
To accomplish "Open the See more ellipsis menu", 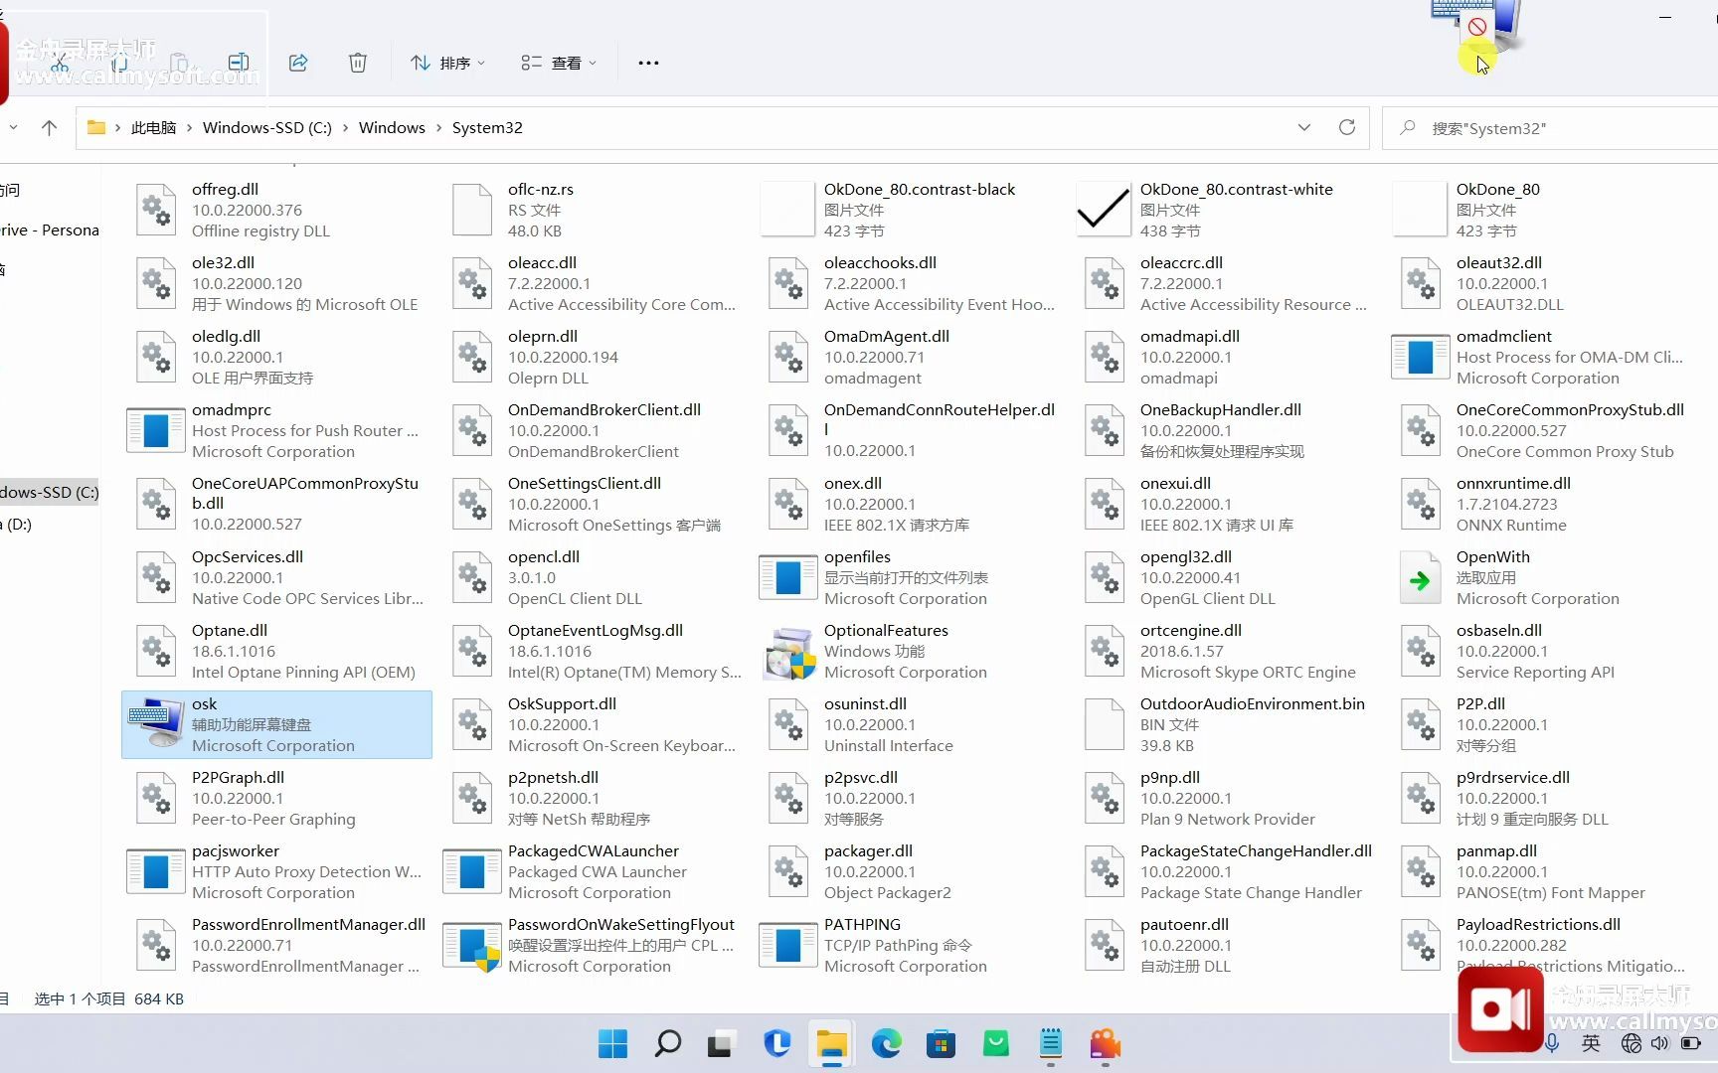I will pos(648,63).
